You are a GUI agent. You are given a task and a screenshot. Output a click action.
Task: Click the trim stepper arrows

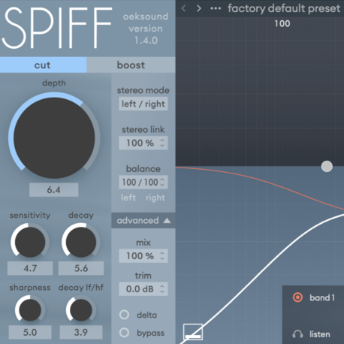(x=162, y=289)
